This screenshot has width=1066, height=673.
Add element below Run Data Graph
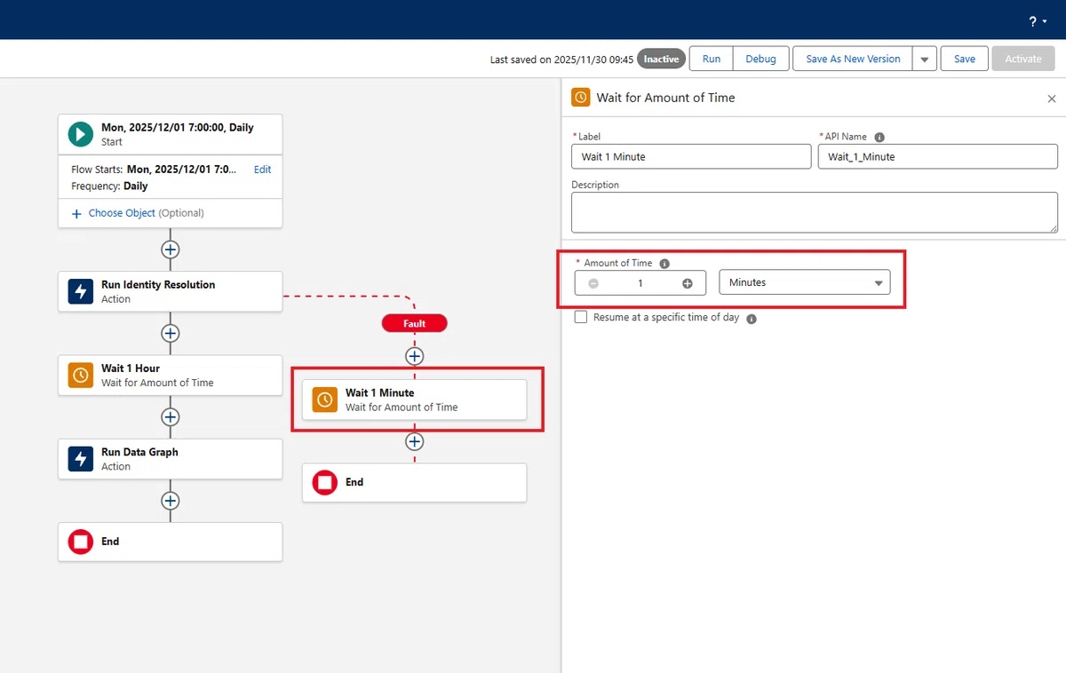pyautogui.click(x=171, y=501)
